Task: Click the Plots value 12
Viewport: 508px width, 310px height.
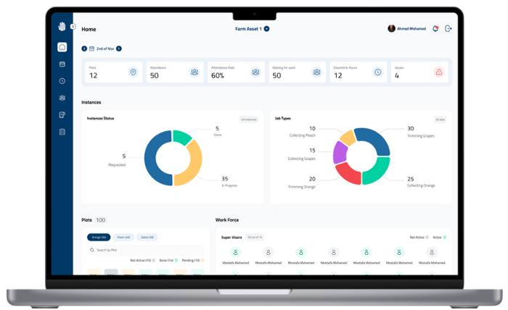Action: pyautogui.click(x=94, y=75)
